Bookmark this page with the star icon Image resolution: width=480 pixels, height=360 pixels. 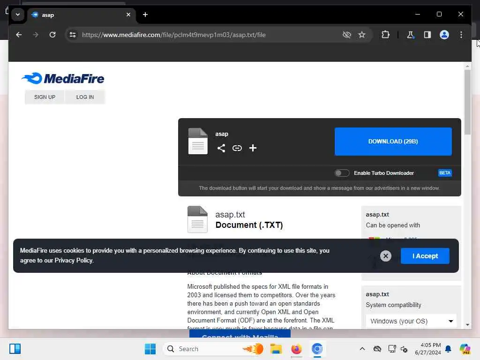(x=362, y=35)
